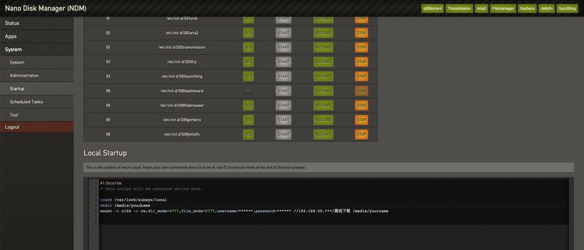Stop the S91smb service
Viewport: 584px width, 250px height.
[361, 19]
